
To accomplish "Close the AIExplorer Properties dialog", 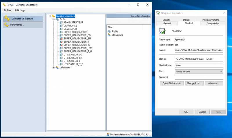I will [x=224, y=13].
